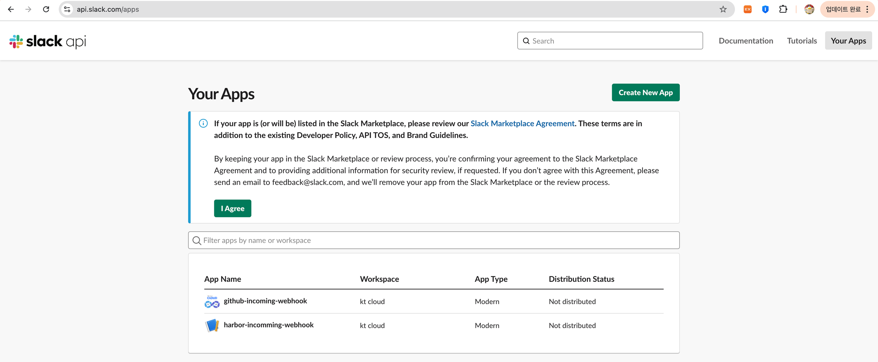
Task: Click the browser forward arrow
Action: [x=28, y=9]
